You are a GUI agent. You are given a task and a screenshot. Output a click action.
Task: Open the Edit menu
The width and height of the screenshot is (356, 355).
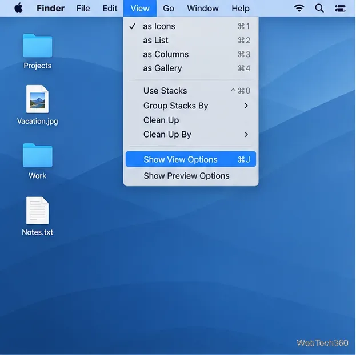(x=110, y=9)
